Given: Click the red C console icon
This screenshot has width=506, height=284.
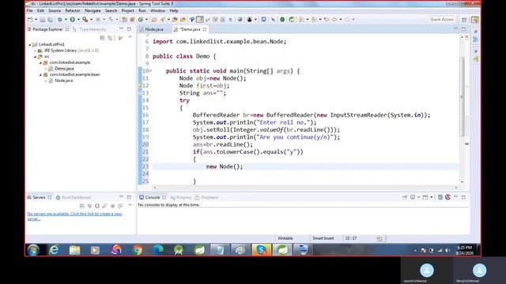Looking at the screenshot, I should pos(447,197).
